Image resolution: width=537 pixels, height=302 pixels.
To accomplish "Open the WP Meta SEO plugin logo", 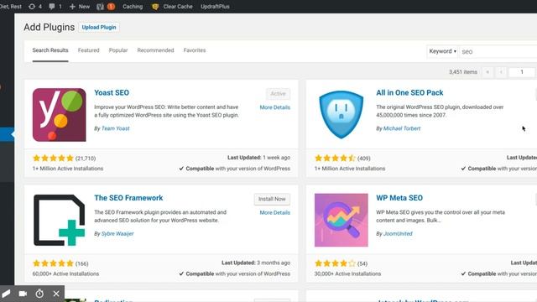I will tap(341, 220).
